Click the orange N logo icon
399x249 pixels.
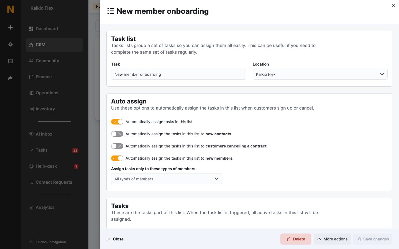click(11, 9)
